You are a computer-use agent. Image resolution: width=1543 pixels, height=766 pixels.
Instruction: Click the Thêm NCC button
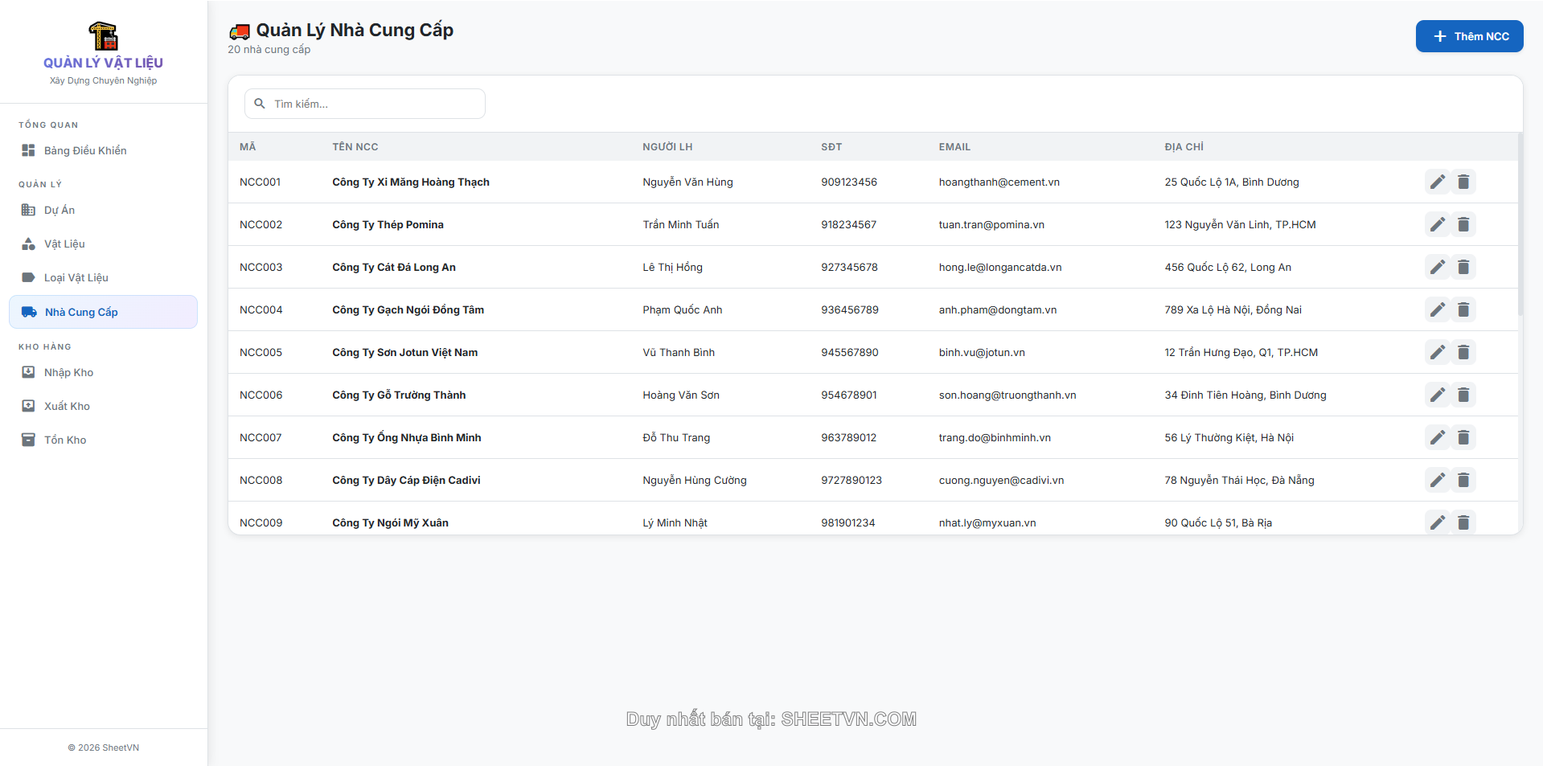point(1469,36)
